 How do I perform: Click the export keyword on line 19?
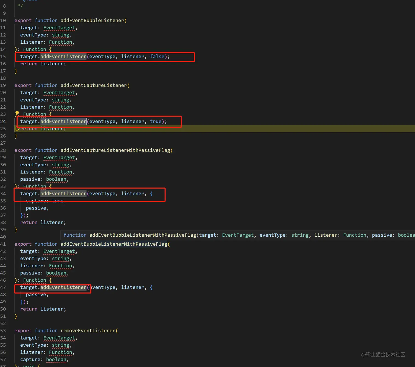pos(23,85)
